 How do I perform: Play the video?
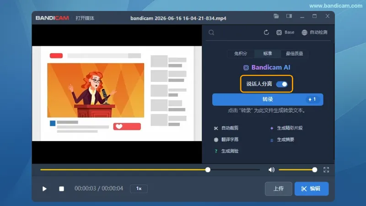[x=44, y=189]
